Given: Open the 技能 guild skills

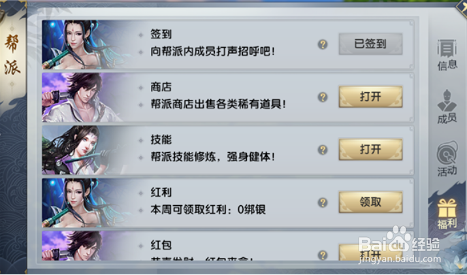Looking at the screenshot, I should pyautogui.click(x=370, y=150).
